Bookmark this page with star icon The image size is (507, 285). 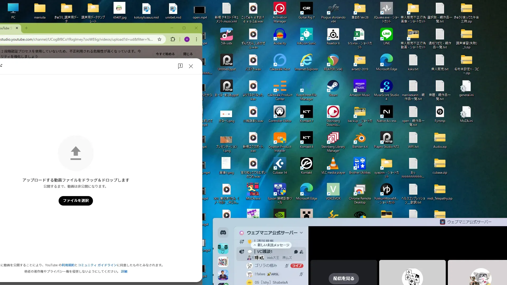coord(159,39)
